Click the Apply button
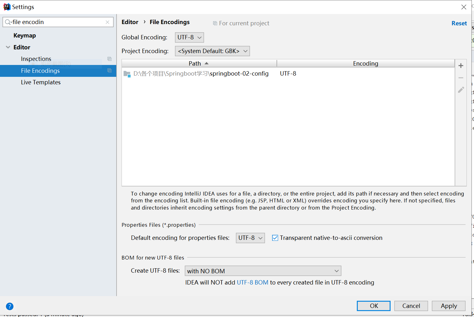 coord(449,306)
